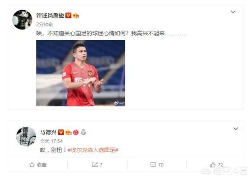This screenshot has height=179, width=252.
Task: Open the football player photo
Action: 81,73
